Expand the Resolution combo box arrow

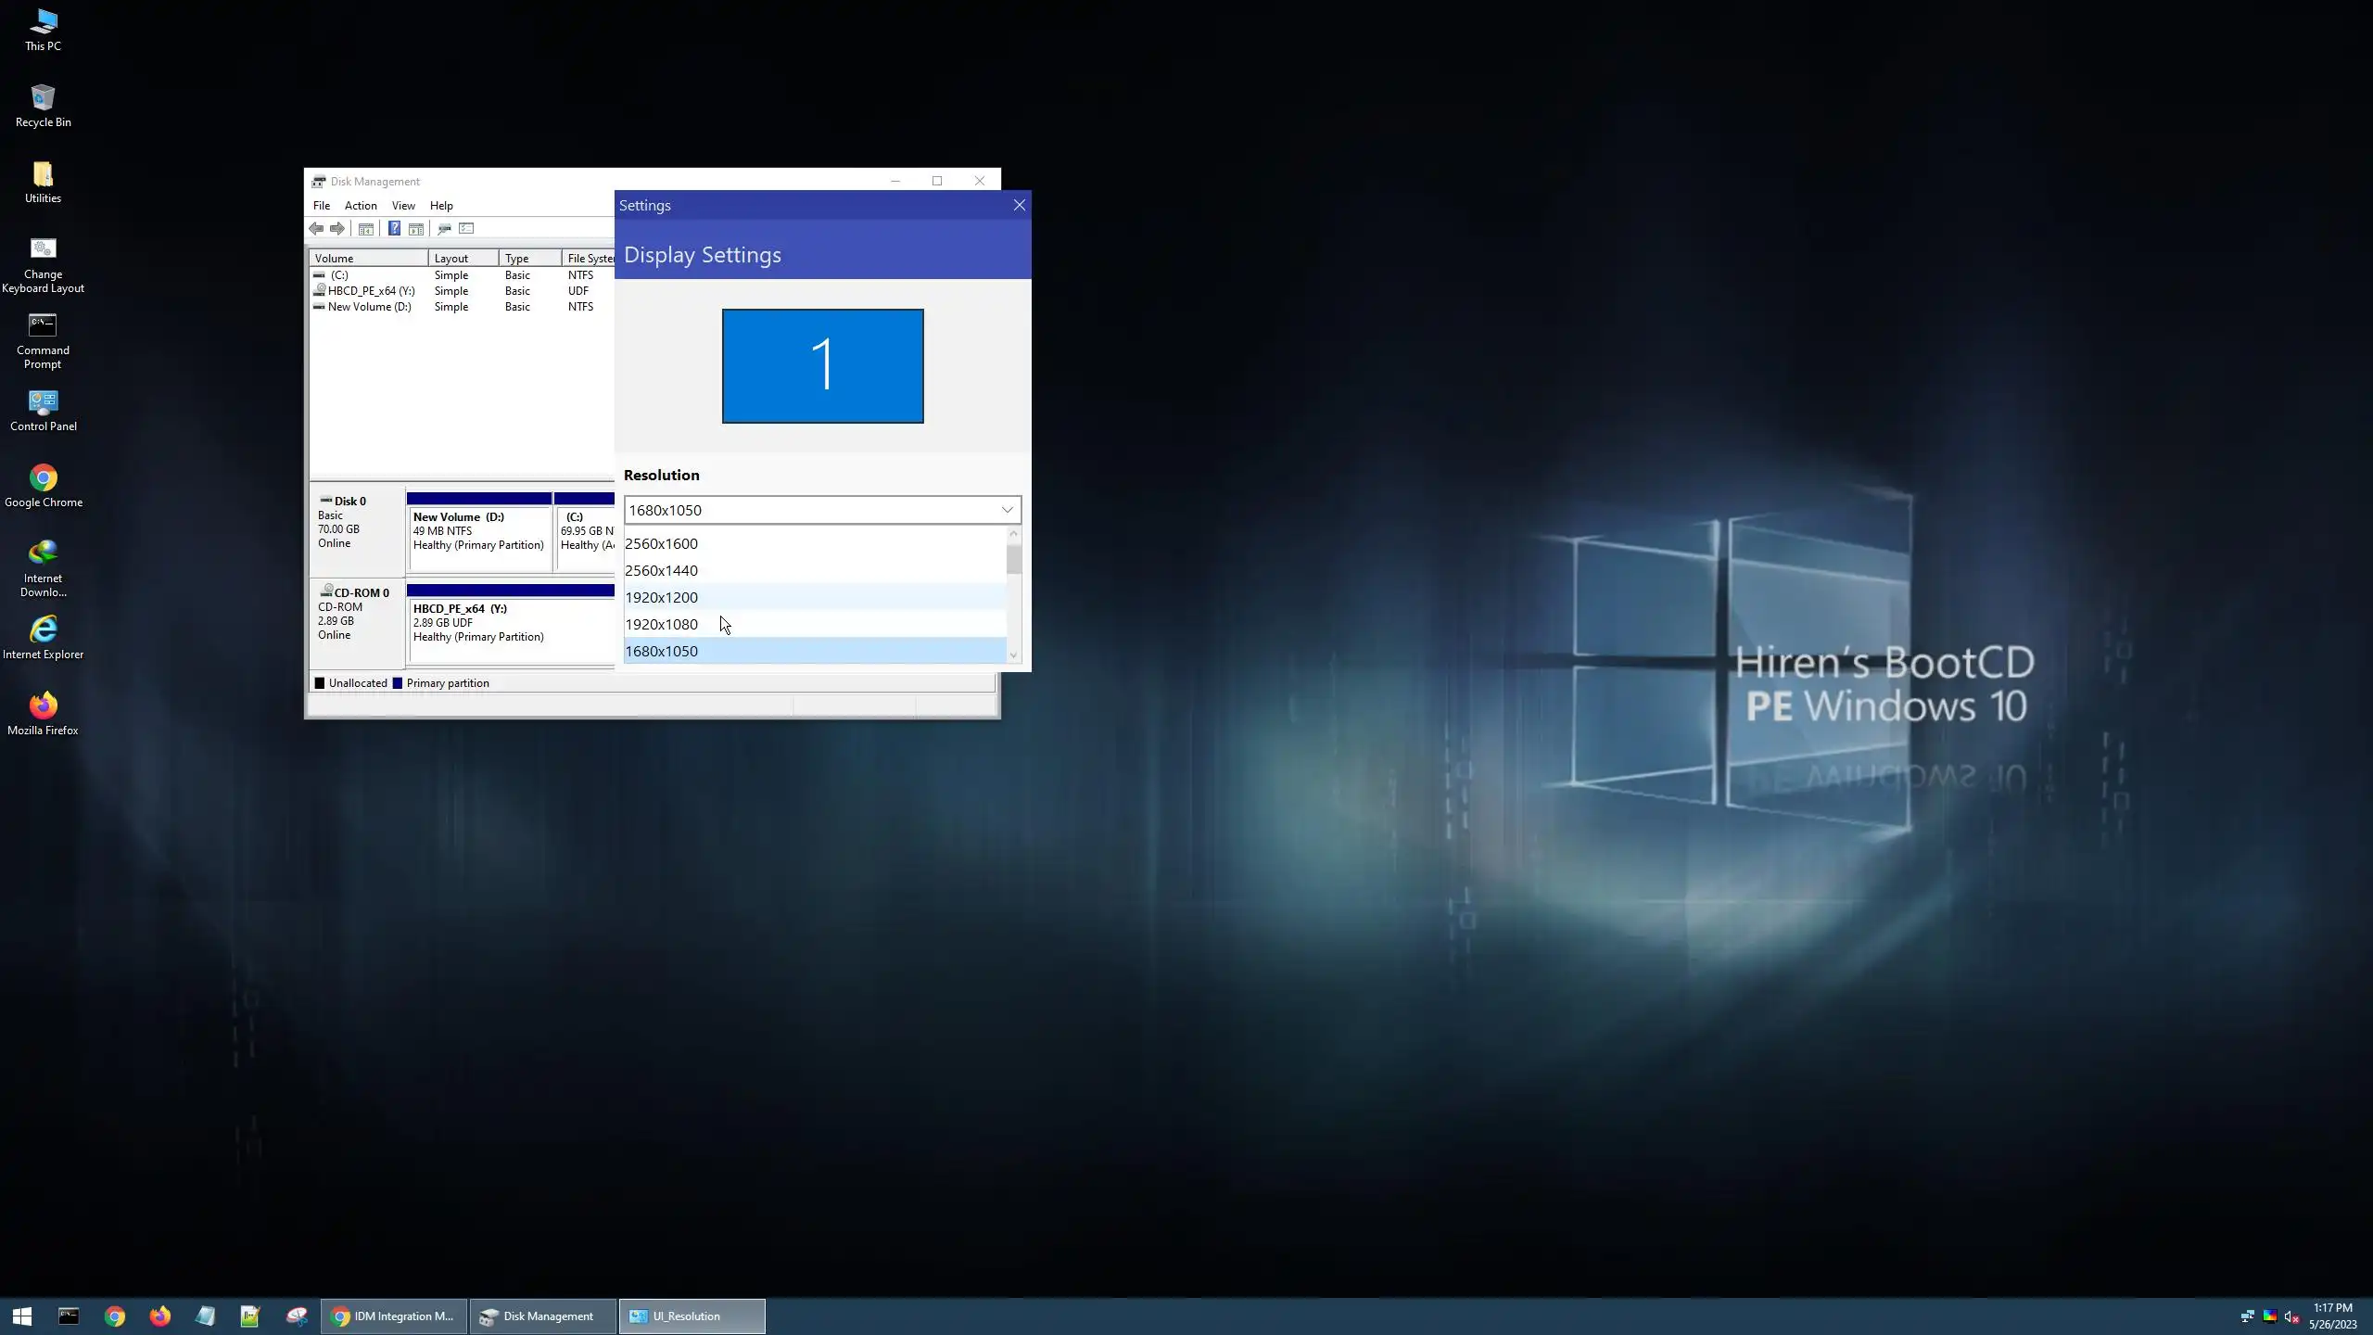1007,510
